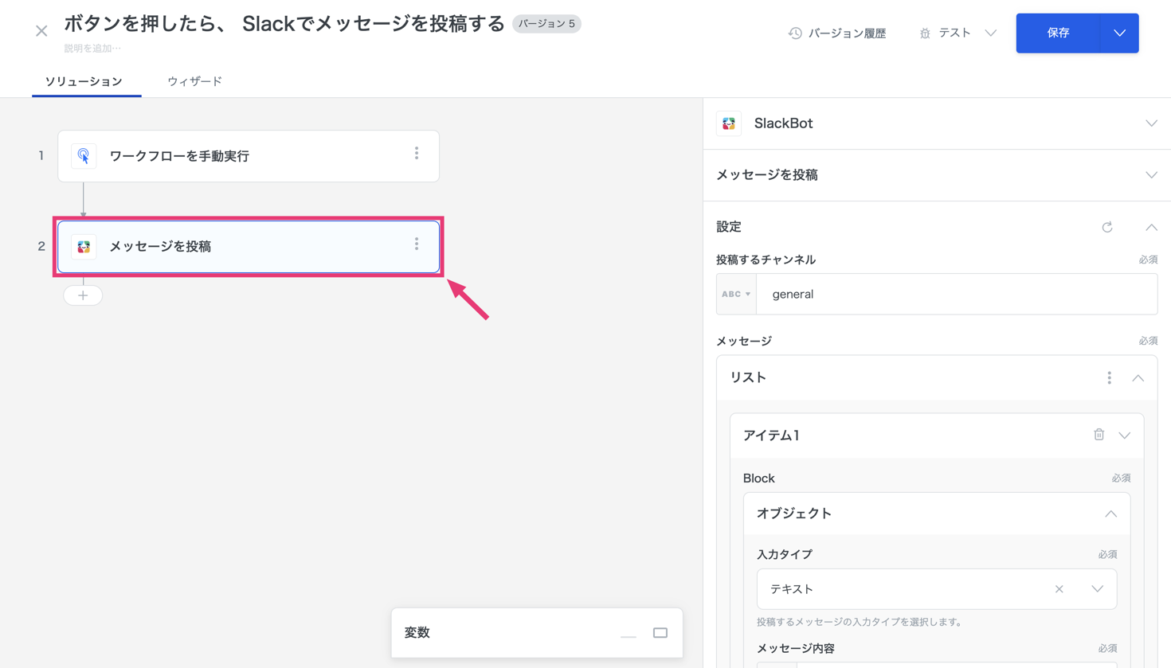Image resolution: width=1171 pixels, height=668 pixels.
Task: Maximize the variables panel
Action: click(660, 633)
